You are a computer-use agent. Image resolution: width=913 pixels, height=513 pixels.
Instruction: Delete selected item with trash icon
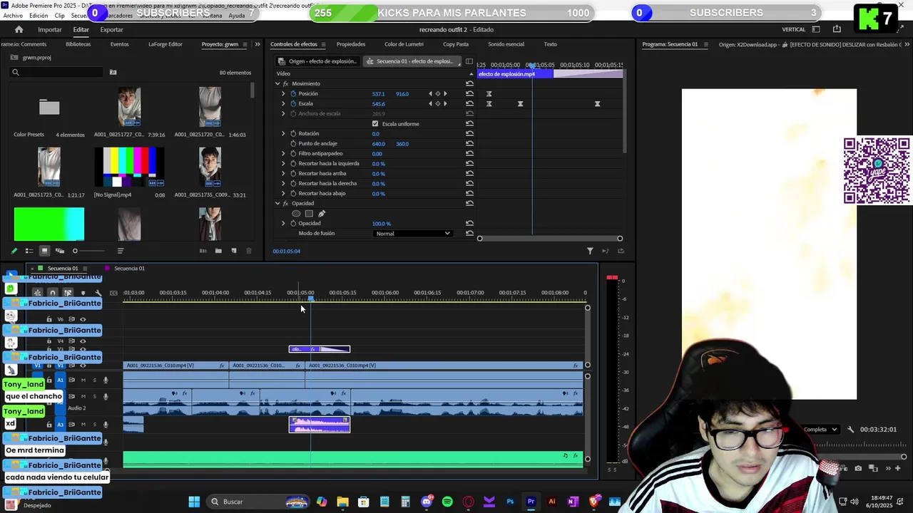[x=248, y=251]
